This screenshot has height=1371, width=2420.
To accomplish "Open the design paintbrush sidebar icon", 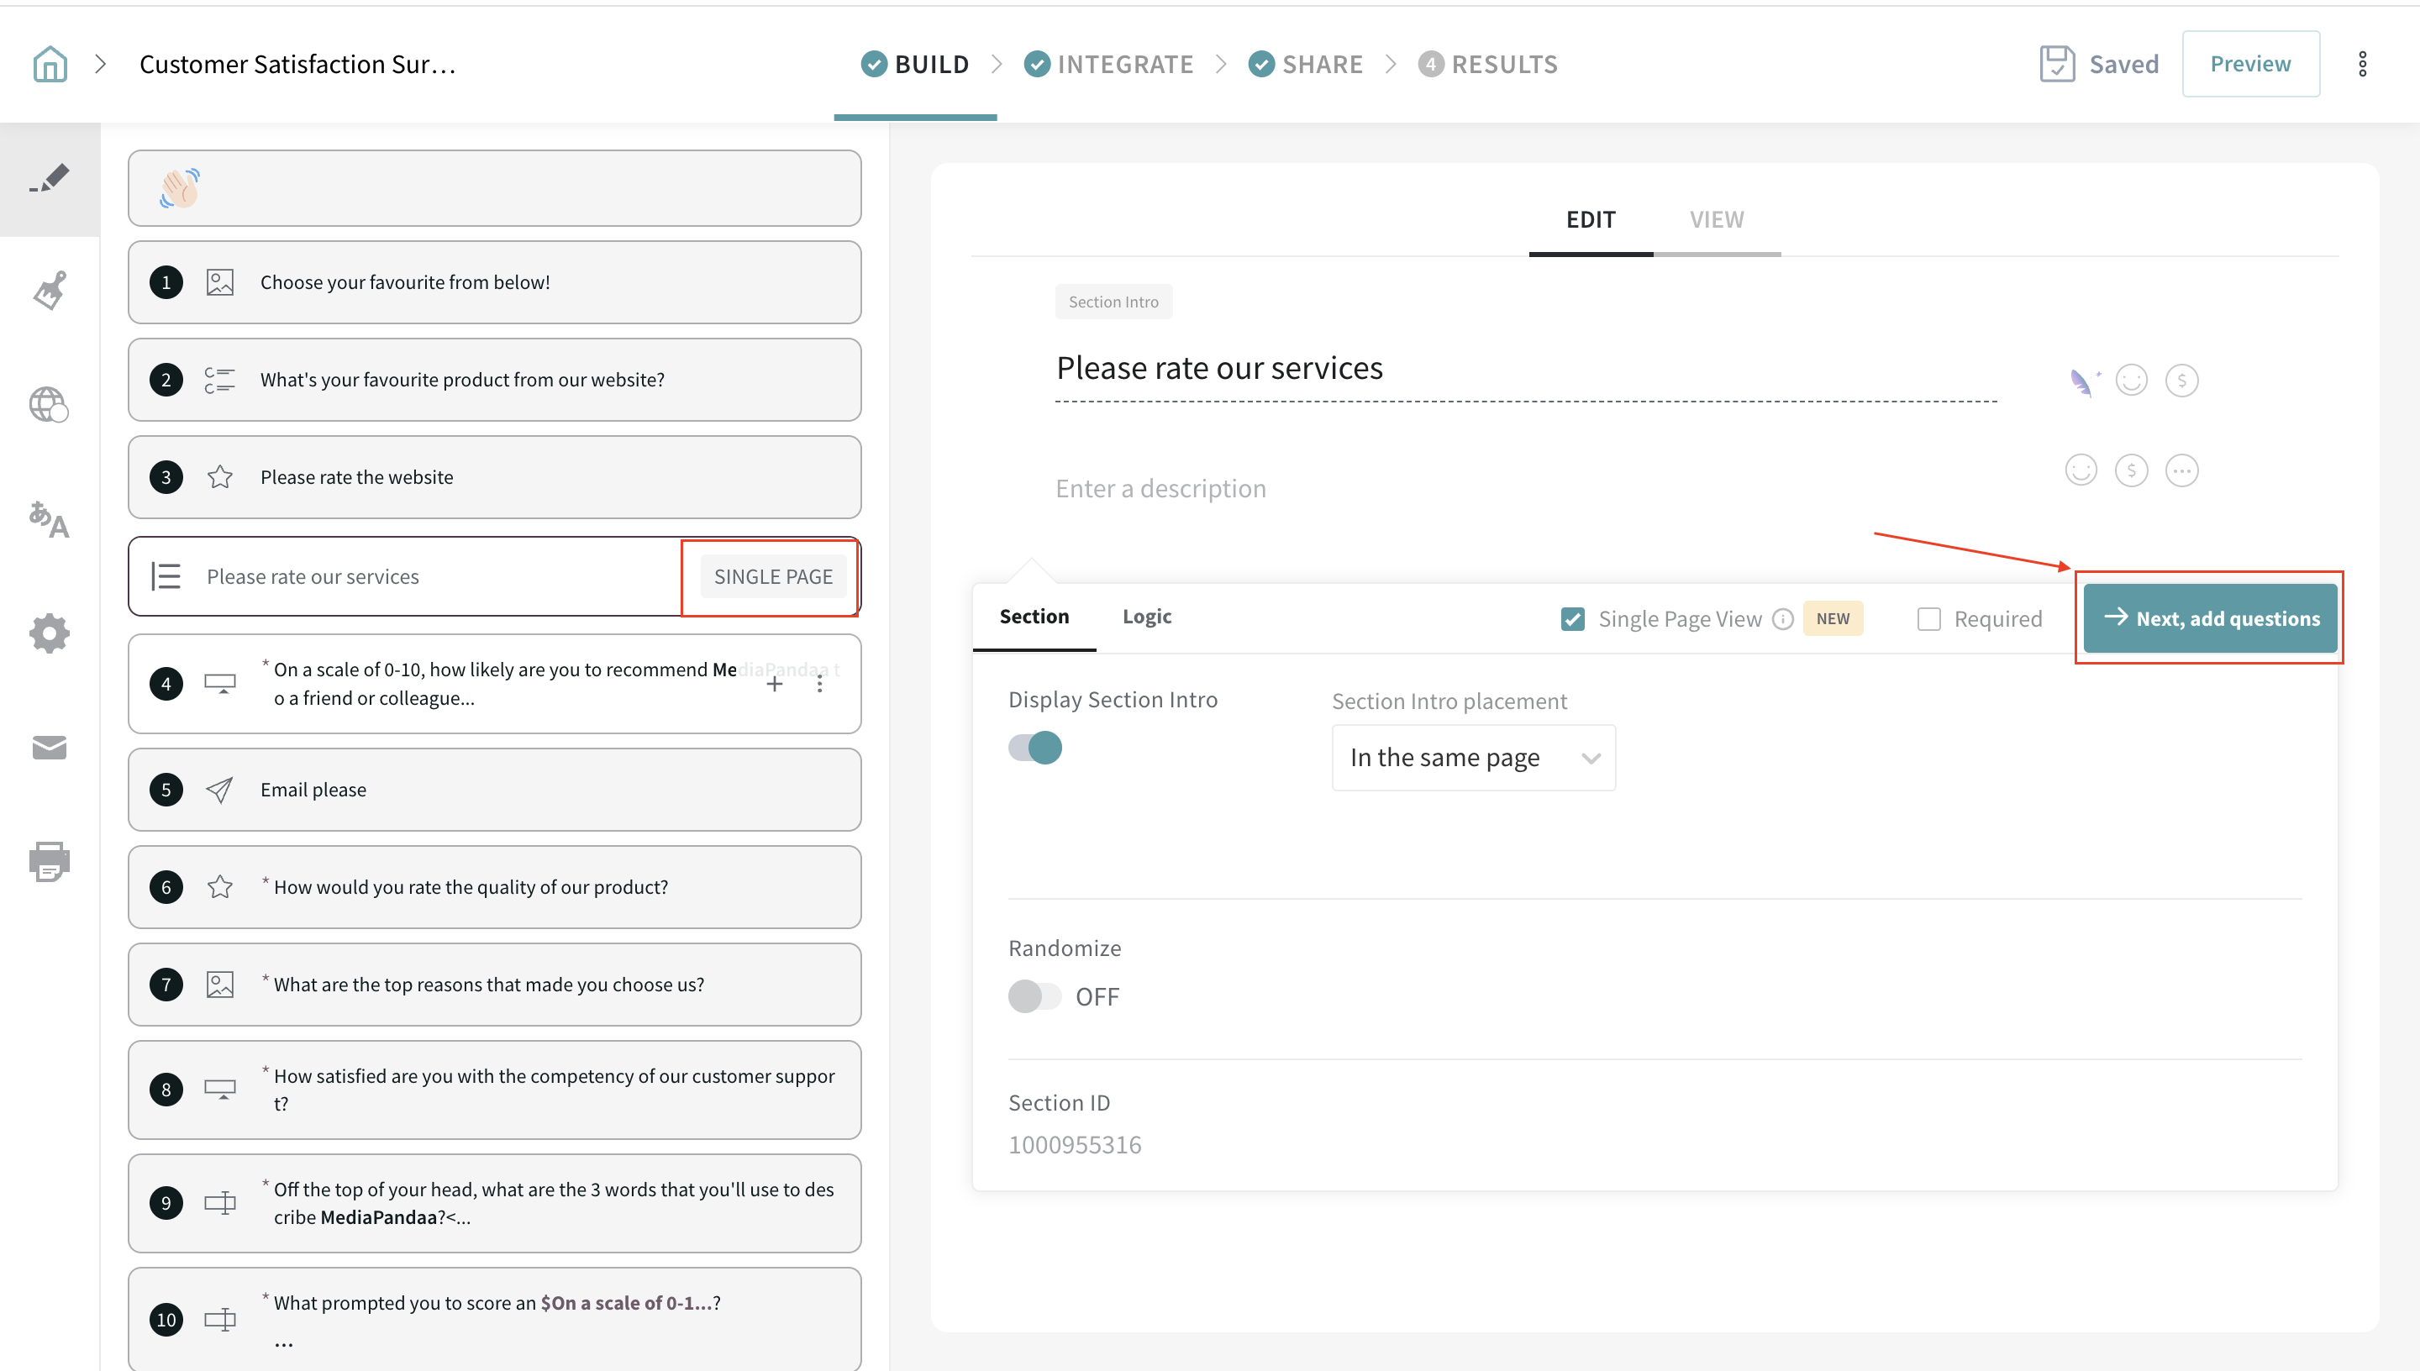I will 50,290.
